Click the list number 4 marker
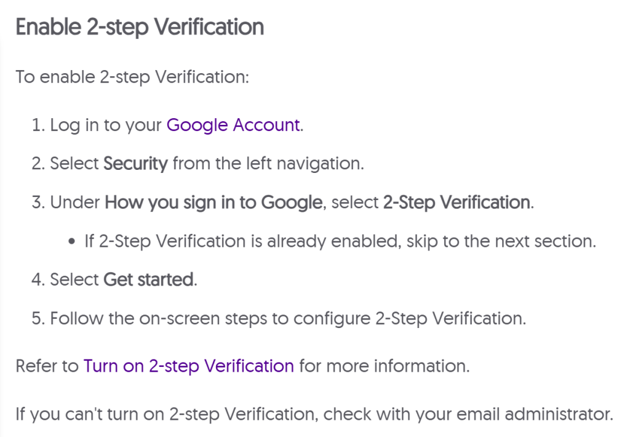This screenshot has width=630, height=437. [x=37, y=280]
